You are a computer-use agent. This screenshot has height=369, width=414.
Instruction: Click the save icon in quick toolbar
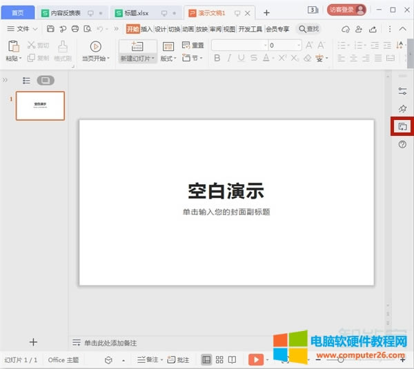pyautogui.click(x=51, y=29)
